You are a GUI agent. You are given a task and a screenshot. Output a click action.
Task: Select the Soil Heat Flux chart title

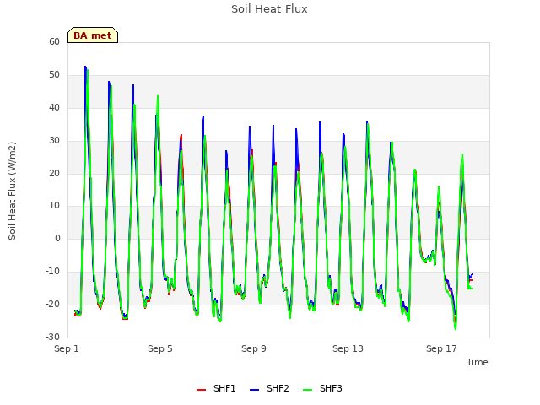pos(269,9)
